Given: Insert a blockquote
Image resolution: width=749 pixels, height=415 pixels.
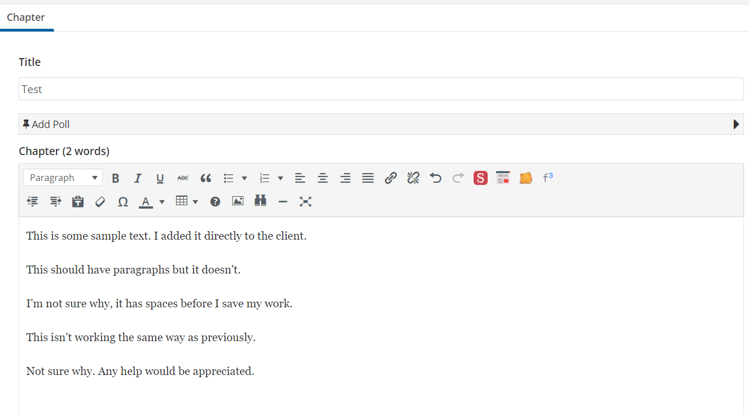Looking at the screenshot, I should tap(206, 178).
